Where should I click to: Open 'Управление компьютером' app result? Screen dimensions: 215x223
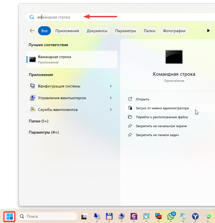[72, 98]
